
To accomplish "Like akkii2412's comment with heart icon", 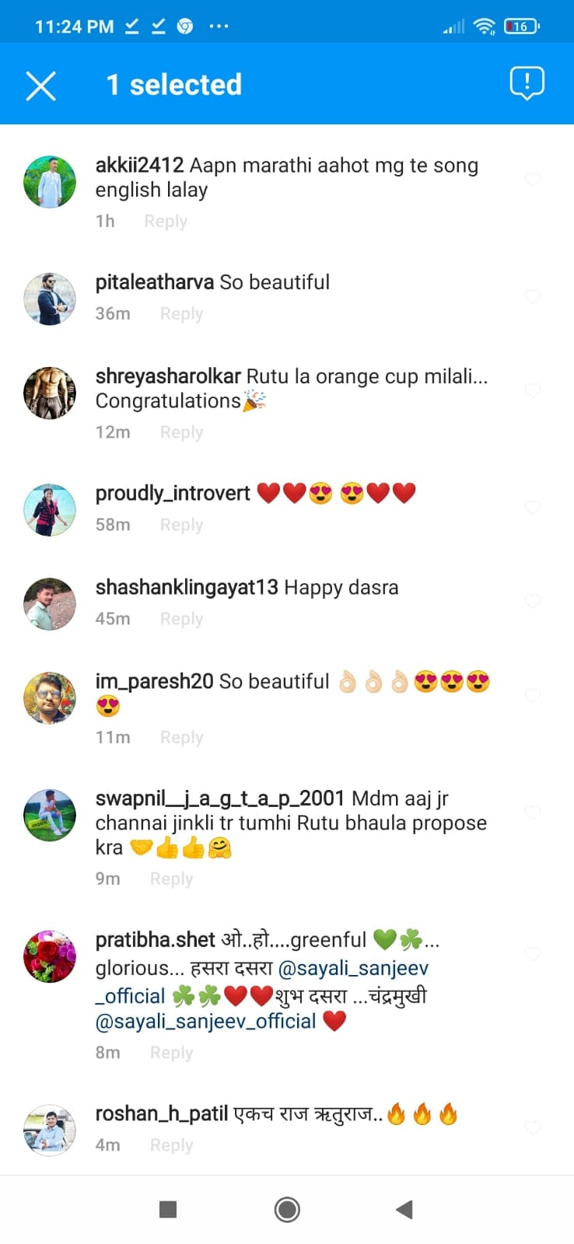I will 533,180.
